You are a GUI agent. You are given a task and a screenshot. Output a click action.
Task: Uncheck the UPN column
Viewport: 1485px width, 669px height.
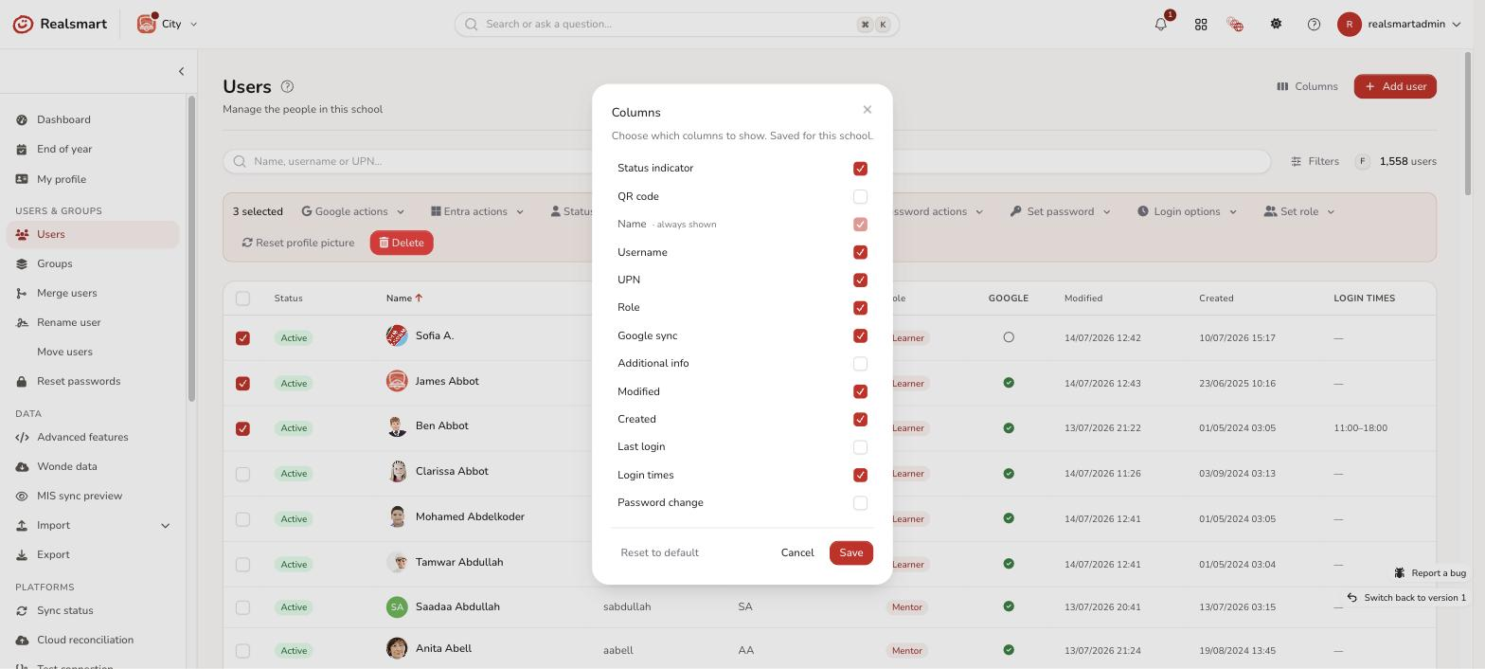[x=860, y=280]
